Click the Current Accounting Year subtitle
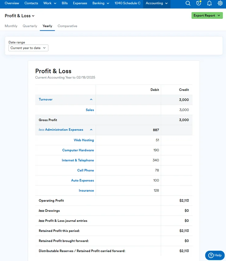This screenshot has width=226, height=261. [65, 77]
